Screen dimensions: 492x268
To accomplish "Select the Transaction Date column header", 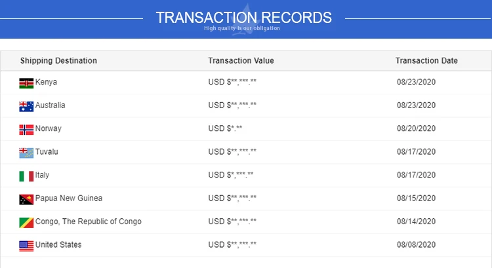I will pos(426,61).
